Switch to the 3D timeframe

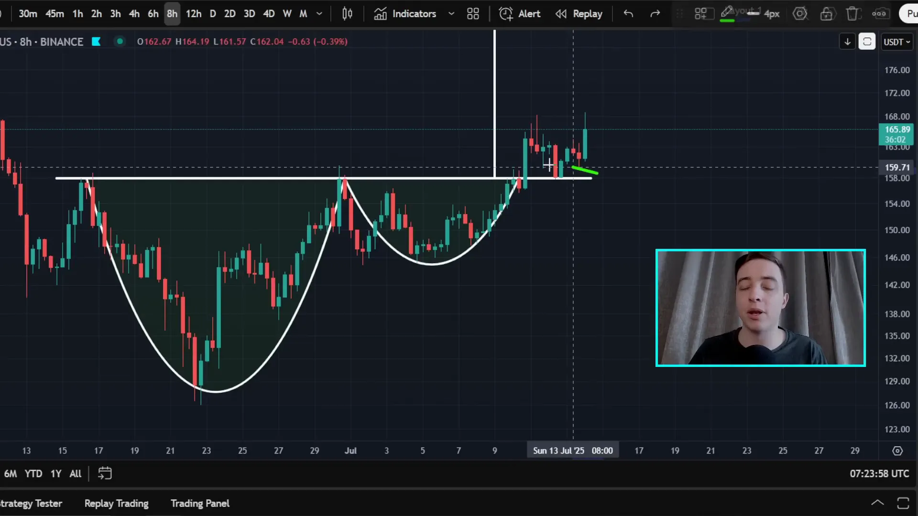pyautogui.click(x=249, y=14)
